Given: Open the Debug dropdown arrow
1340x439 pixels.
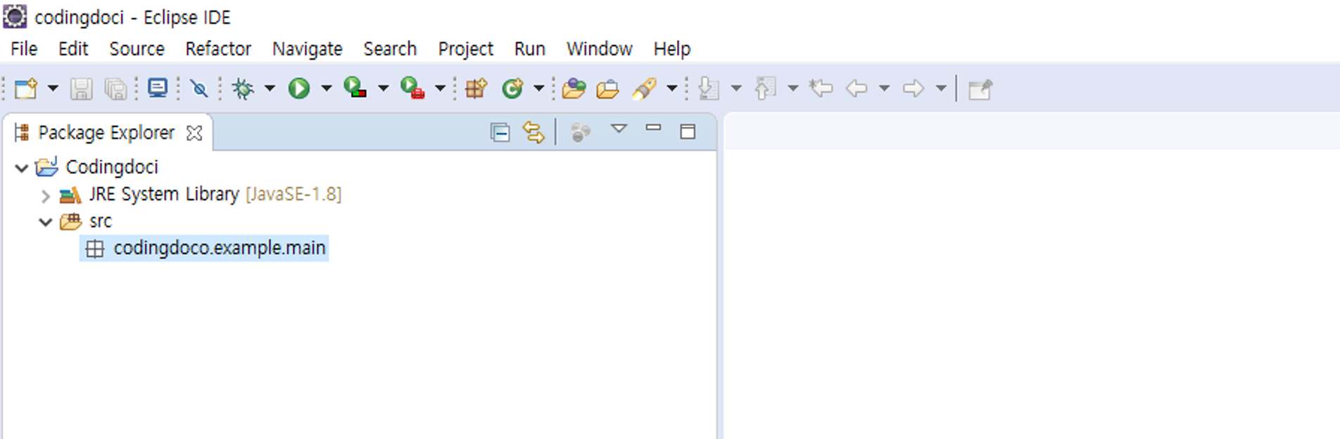Looking at the screenshot, I should click(x=270, y=89).
